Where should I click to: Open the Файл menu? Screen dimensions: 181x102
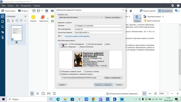pos(3,6)
